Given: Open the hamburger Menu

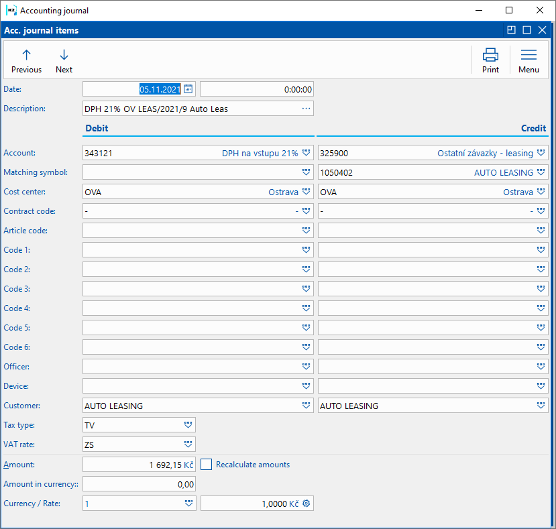Looking at the screenshot, I should 529,60.
